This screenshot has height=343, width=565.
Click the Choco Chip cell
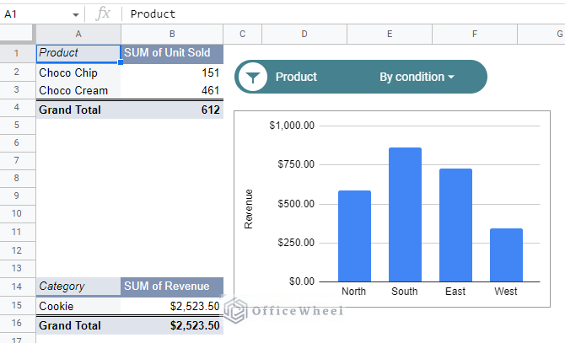click(78, 72)
